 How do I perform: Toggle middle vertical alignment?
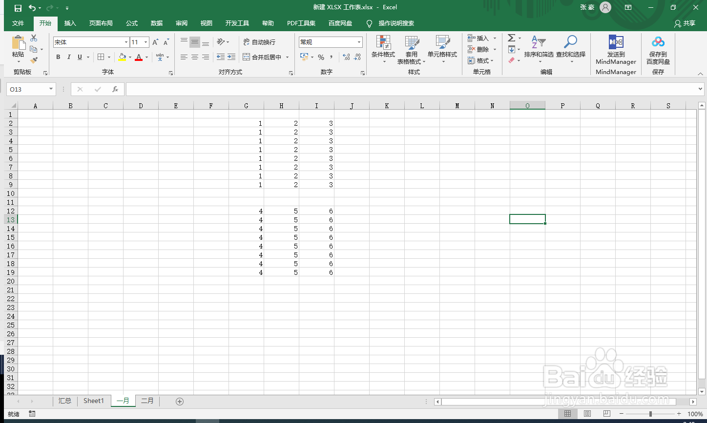coord(195,42)
